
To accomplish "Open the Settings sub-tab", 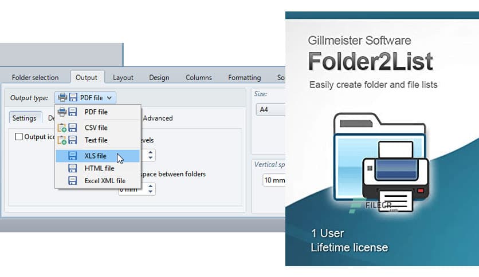I will (24, 118).
